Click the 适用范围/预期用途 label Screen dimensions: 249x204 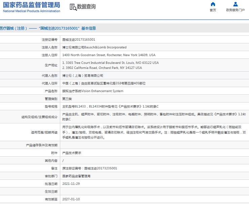(44, 132)
